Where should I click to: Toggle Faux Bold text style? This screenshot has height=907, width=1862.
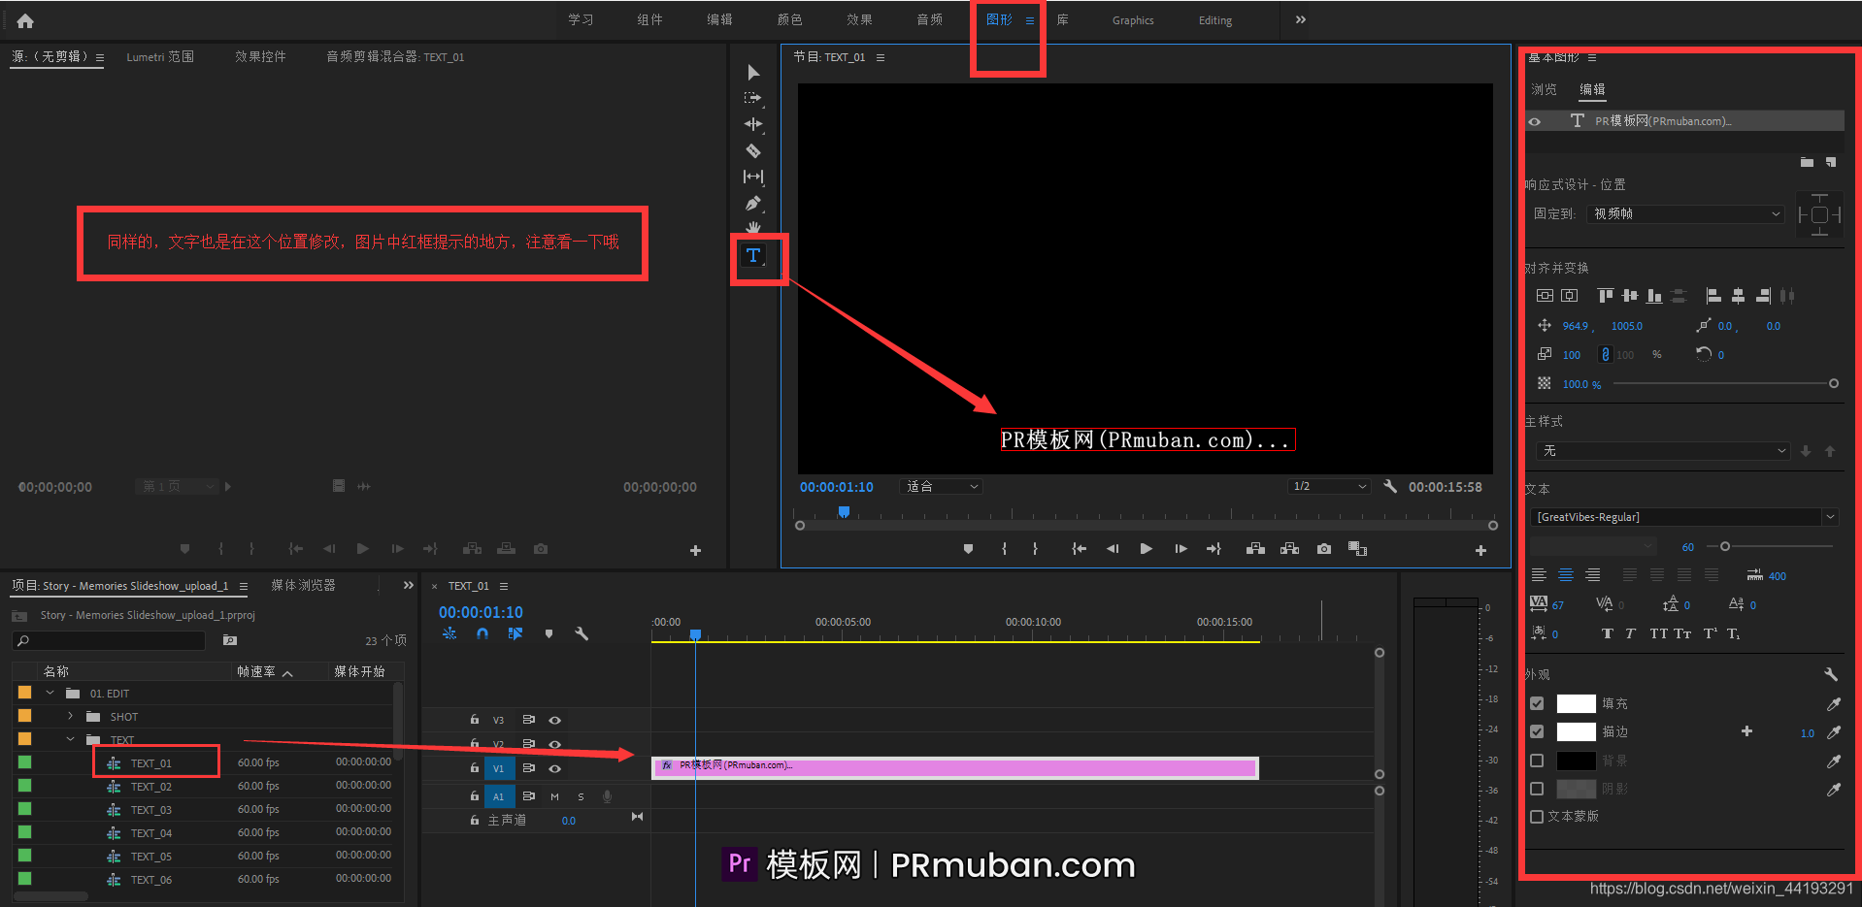(1608, 633)
